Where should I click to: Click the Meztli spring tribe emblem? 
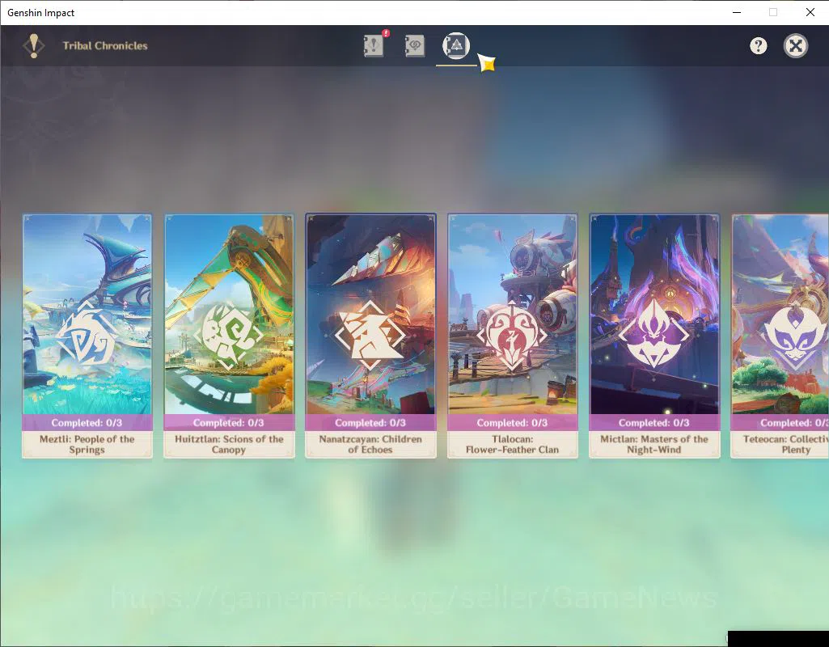87,335
